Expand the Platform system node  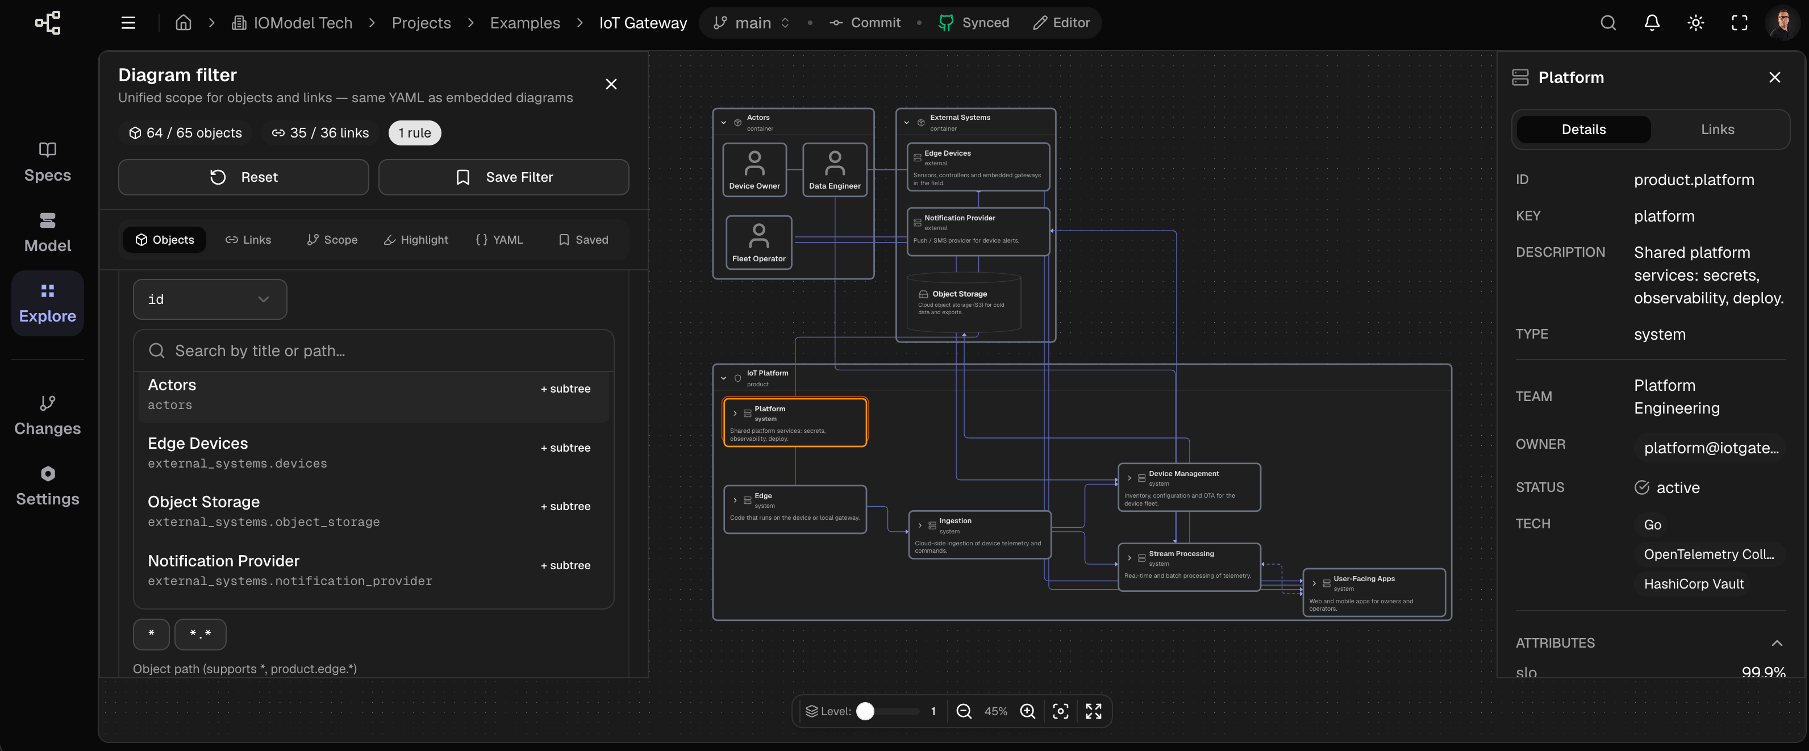click(x=735, y=414)
